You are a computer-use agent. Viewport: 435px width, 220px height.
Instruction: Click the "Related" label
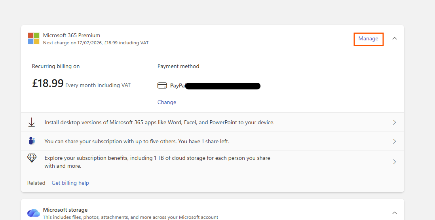pos(36,183)
